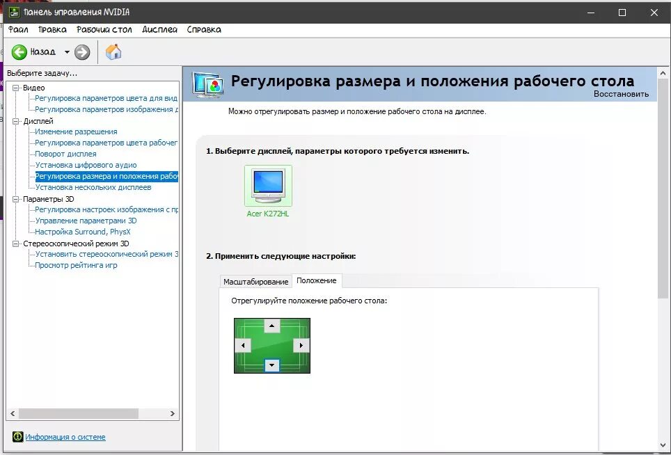Open Установка нескольких дисплеев
The height and width of the screenshot is (455, 671).
[93, 187]
